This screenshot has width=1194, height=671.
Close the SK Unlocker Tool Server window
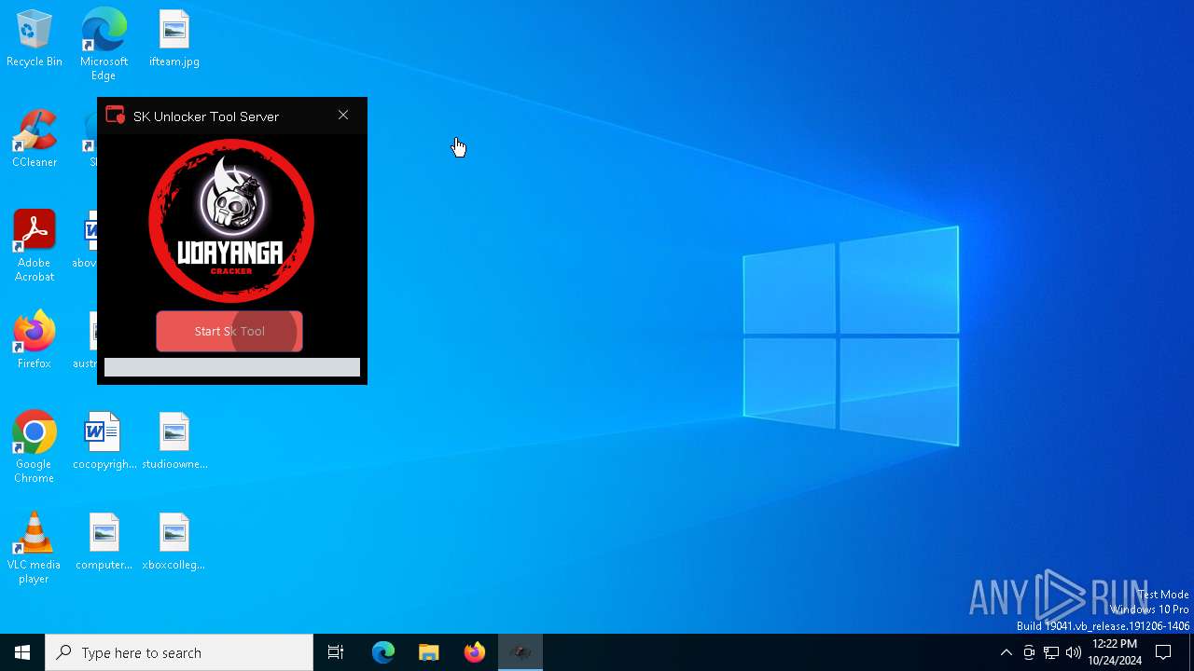point(343,116)
